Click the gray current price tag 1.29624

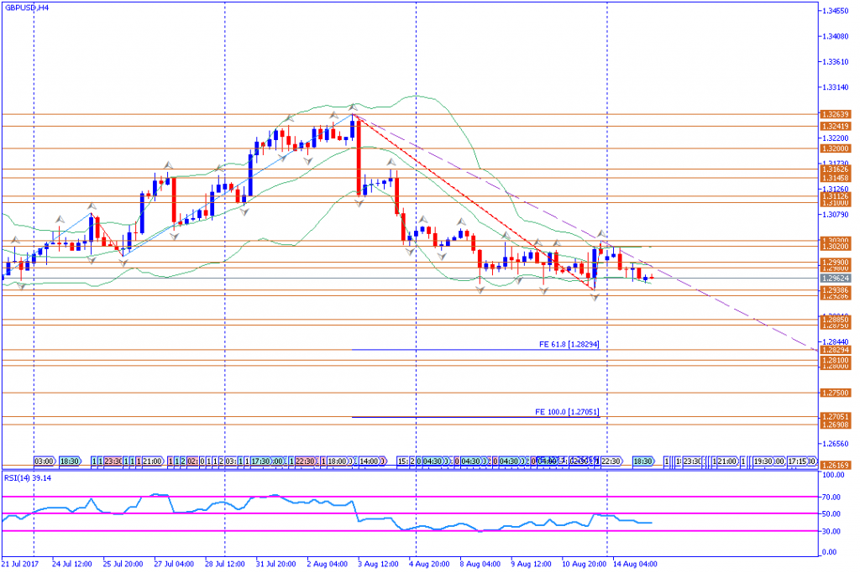coord(836,279)
